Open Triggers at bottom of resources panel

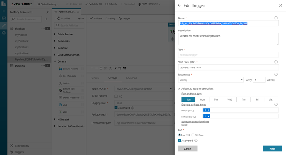click(17, 152)
